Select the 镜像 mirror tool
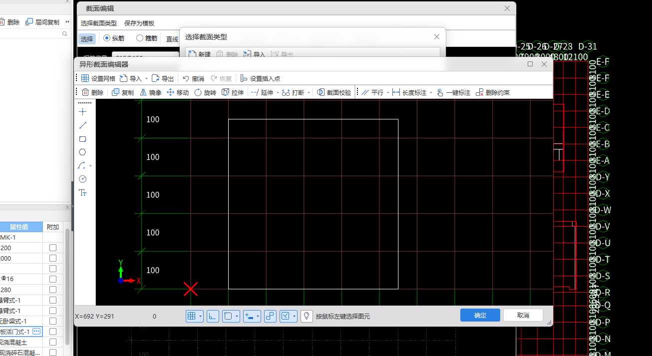 click(150, 92)
